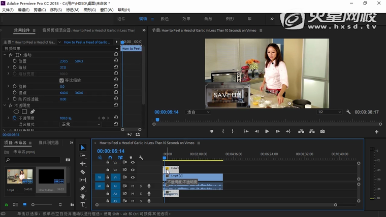Reset the position parameter
386x217 pixels.
pos(116,61)
